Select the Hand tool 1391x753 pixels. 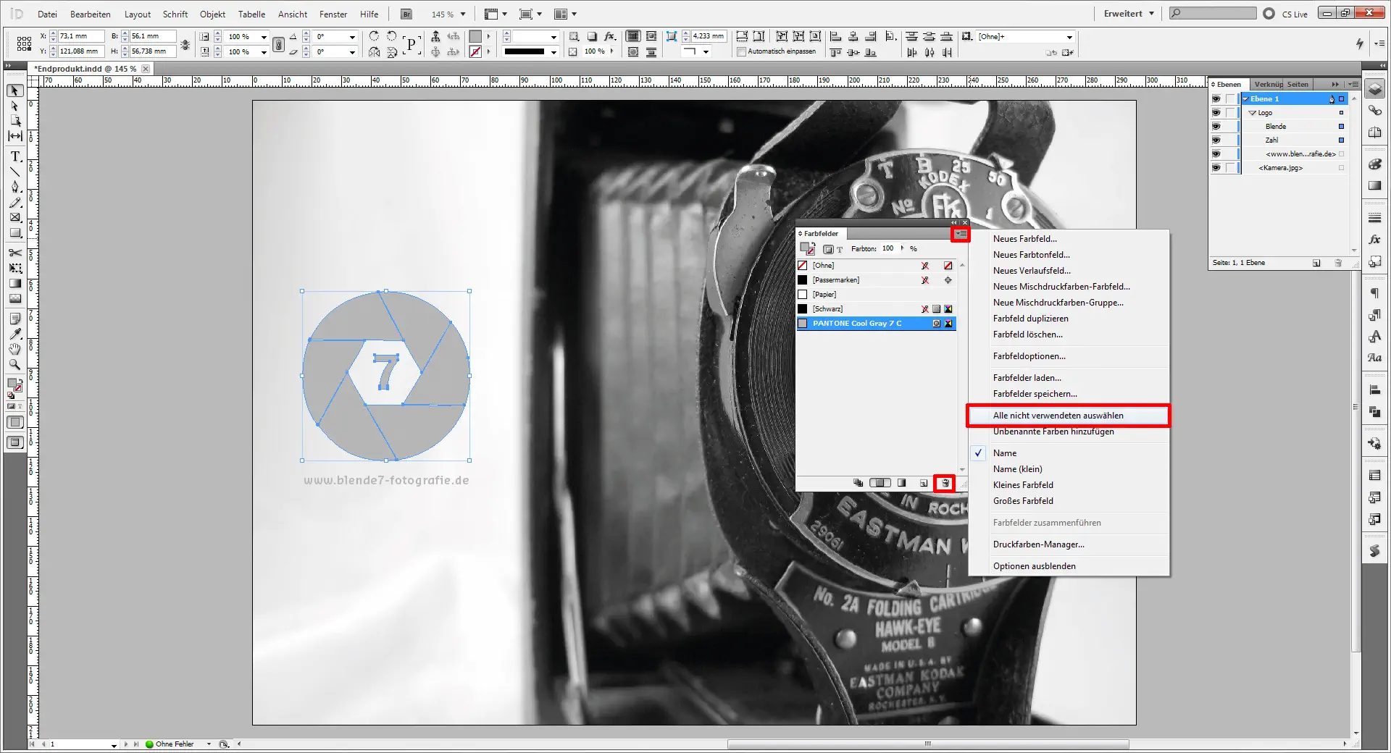pyautogui.click(x=14, y=350)
